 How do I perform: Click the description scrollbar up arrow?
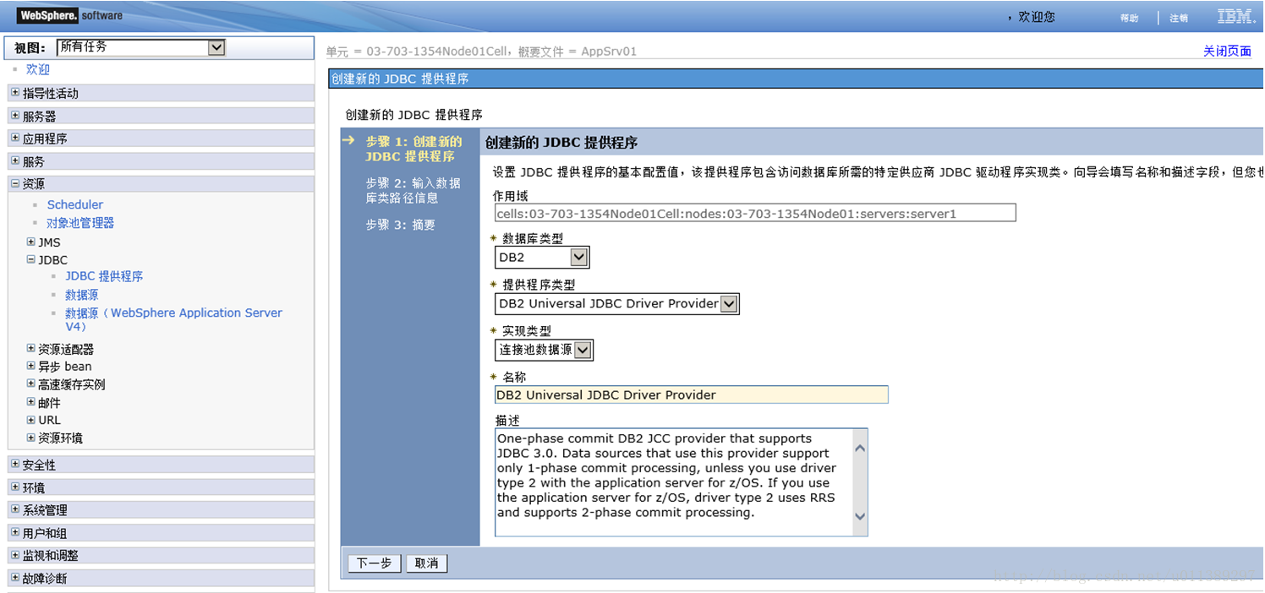coord(860,449)
